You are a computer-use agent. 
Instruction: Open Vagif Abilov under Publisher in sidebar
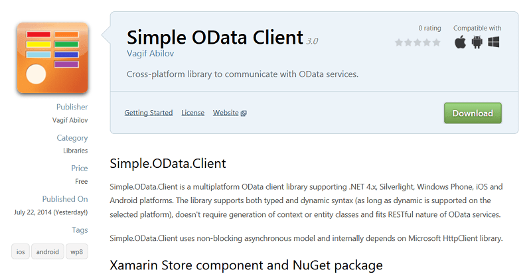pyautogui.click(x=70, y=120)
